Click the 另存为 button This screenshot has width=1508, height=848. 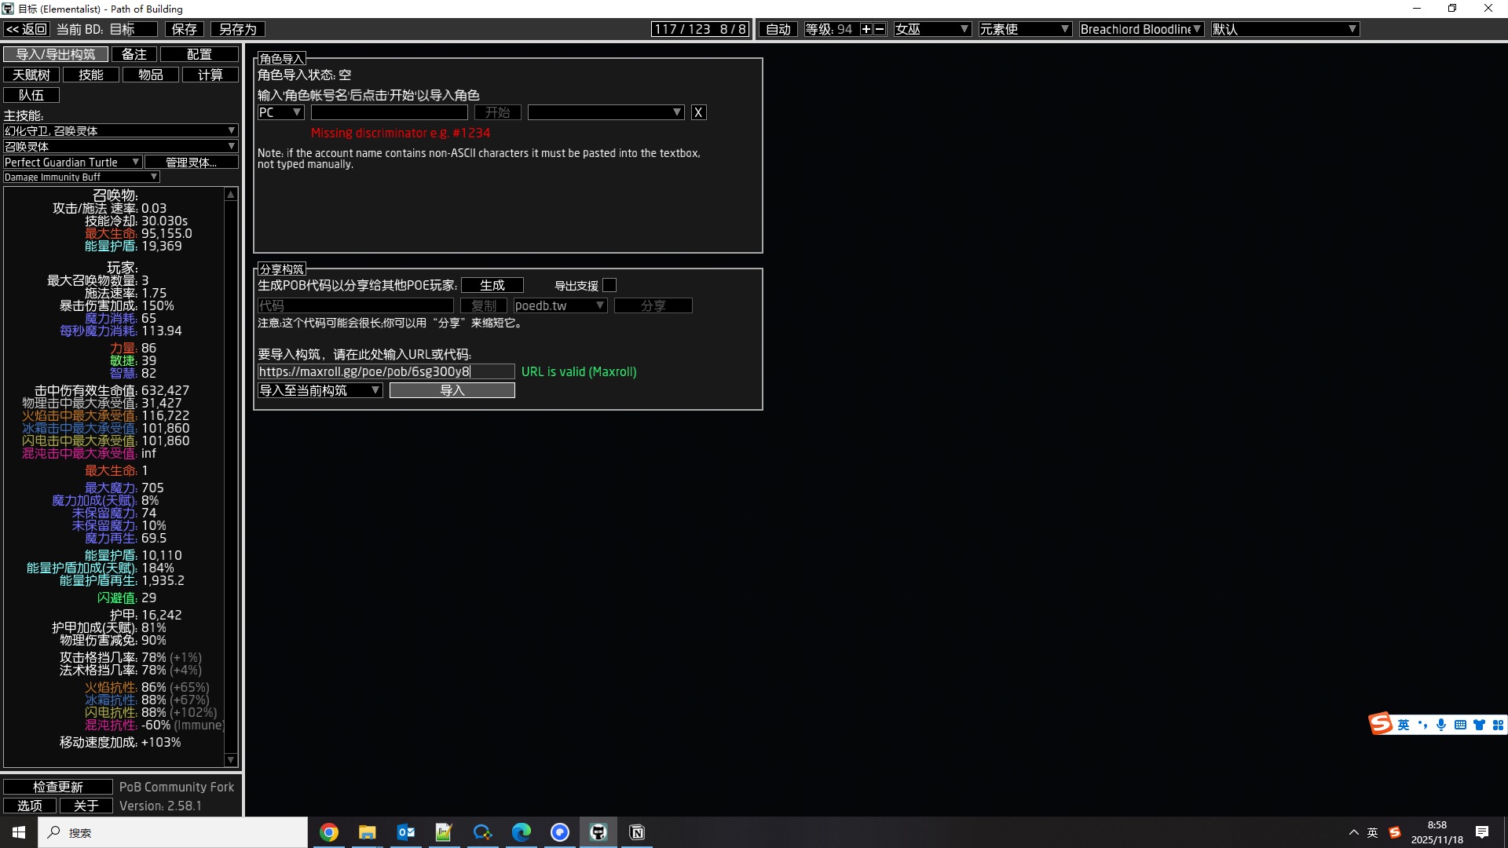pyautogui.click(x=237, y=29)
